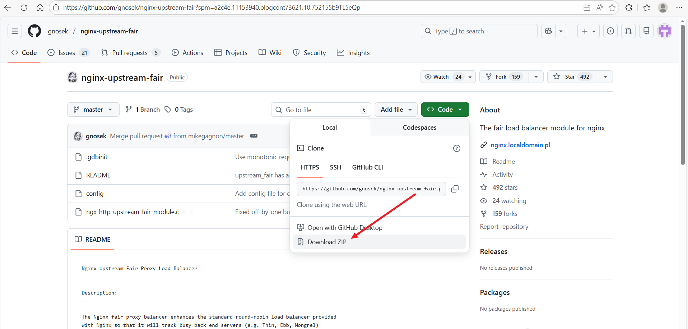Select the SSH clone tab
Viewport: 688px width, 329px height.
tap(335, 167)
